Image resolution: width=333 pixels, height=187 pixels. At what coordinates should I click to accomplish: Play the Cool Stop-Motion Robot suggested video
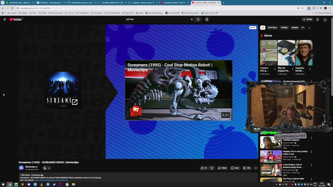tap(178, 90)
